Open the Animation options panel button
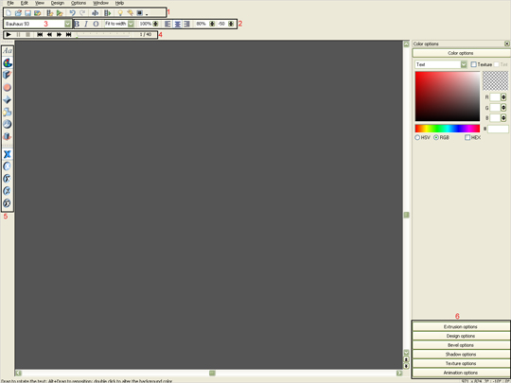This screenshot has height=383, width=511. pyautogui.click(x=461, y=373)
